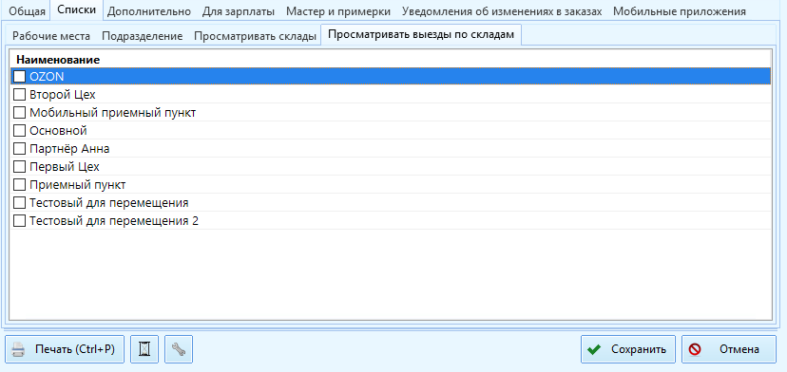
Task: Open Уведомления об изменениях в заказах tab
Action: (x=502, y=11)
